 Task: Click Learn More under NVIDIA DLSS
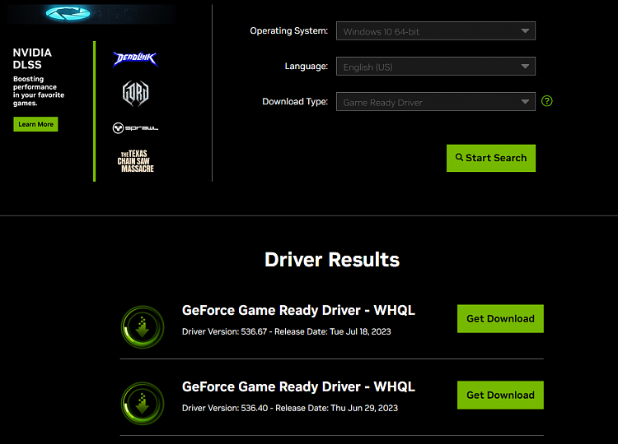[x=35, y=124]
